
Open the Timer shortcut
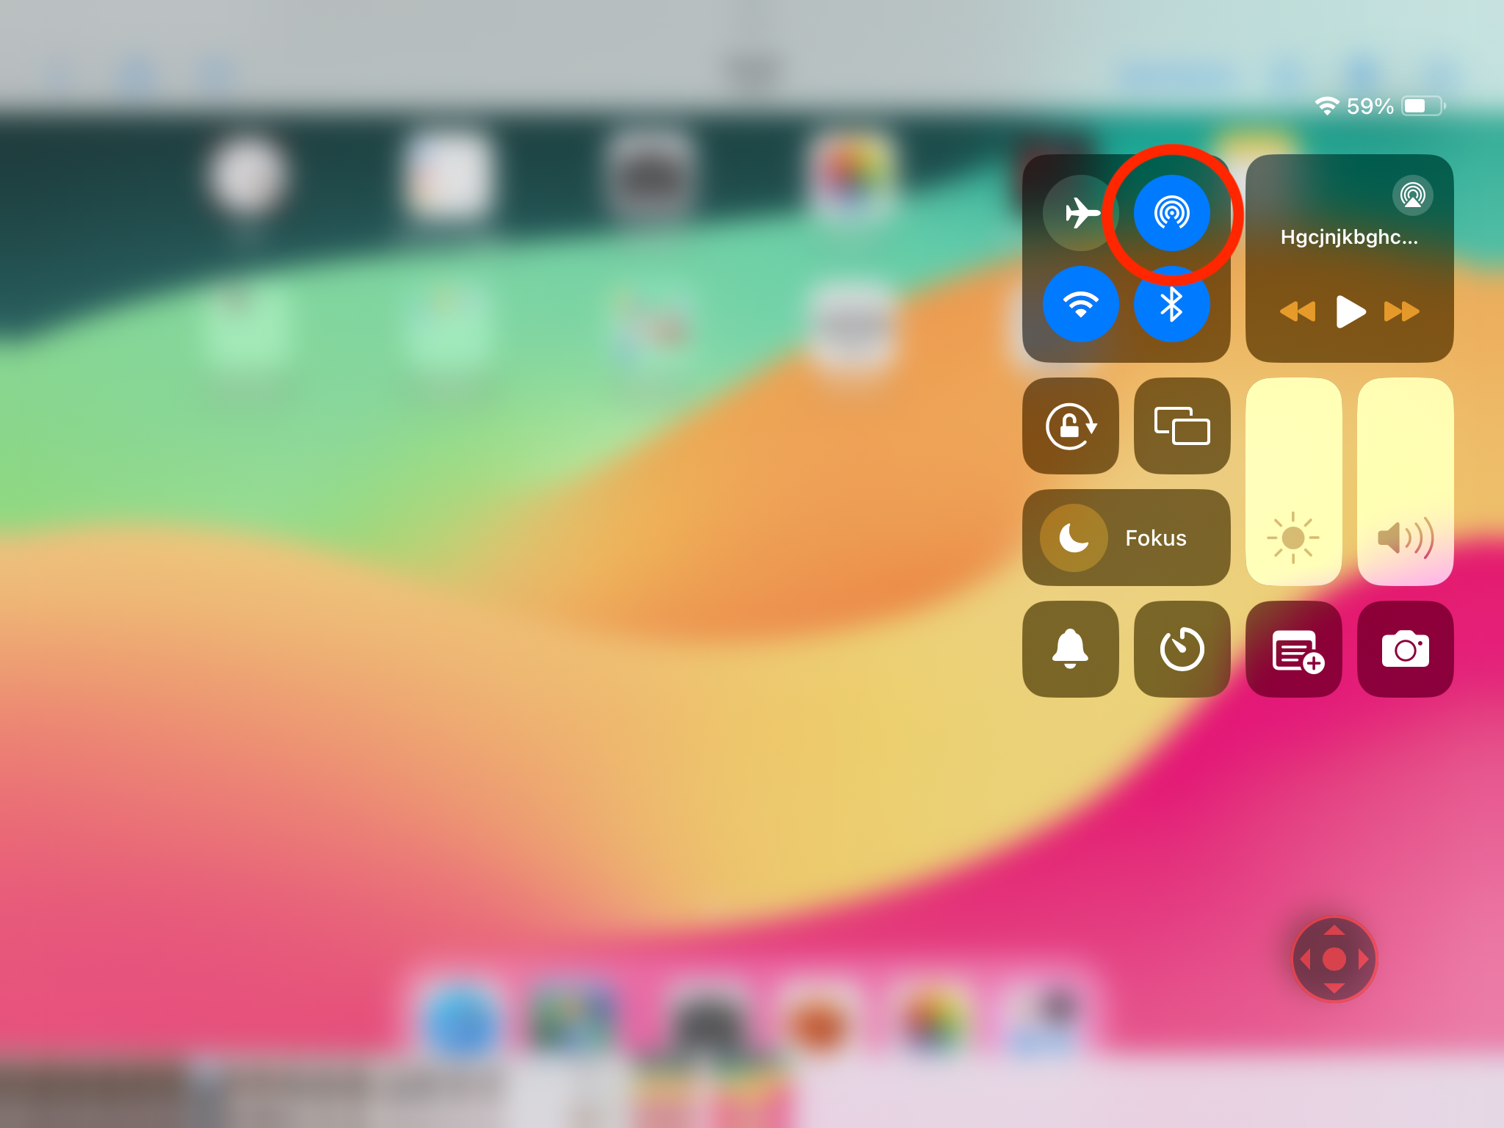(x=1182, y=649)
